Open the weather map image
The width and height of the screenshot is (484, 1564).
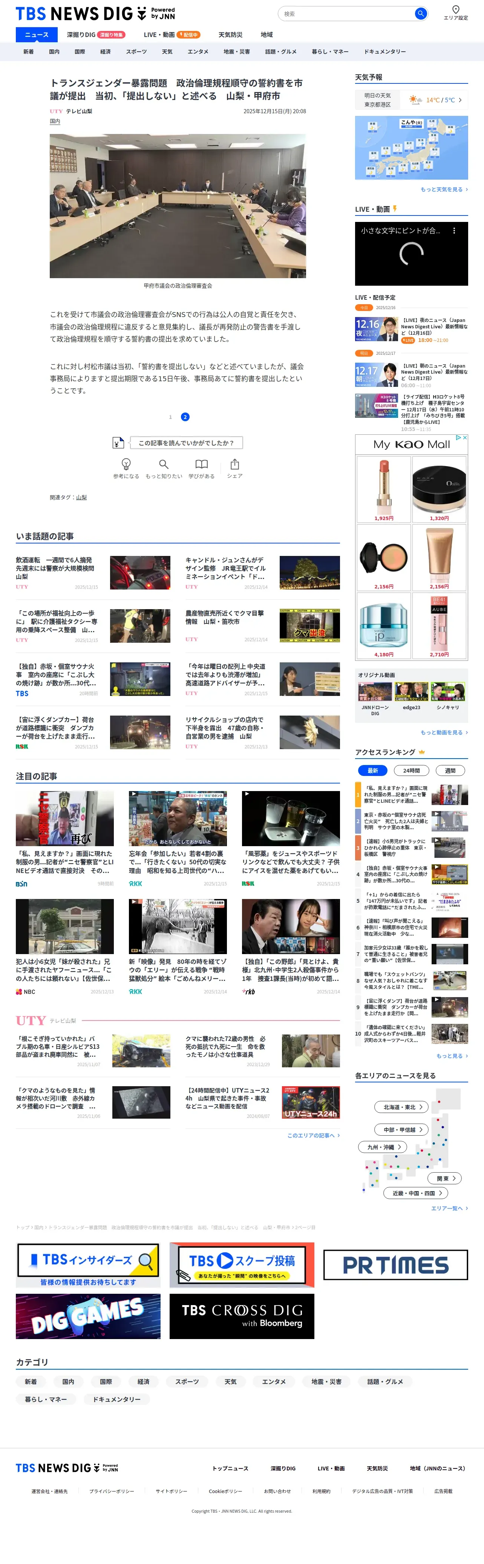pos(412,148)
